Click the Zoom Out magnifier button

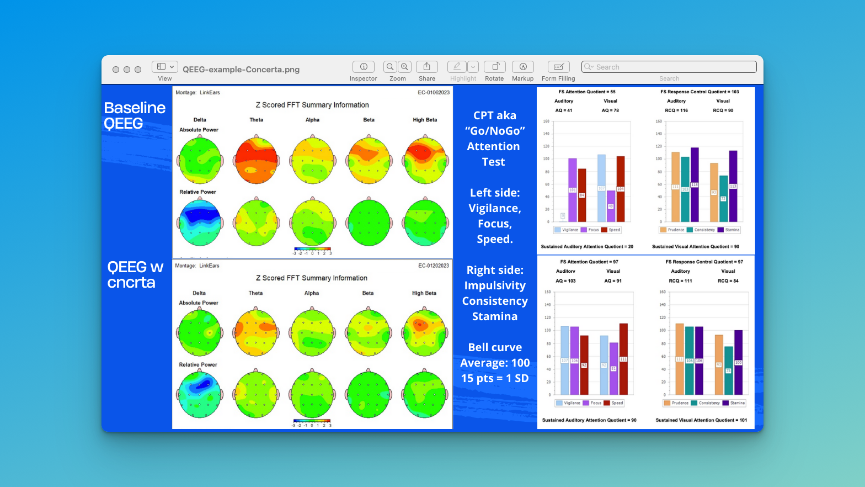tap(390, 67)
